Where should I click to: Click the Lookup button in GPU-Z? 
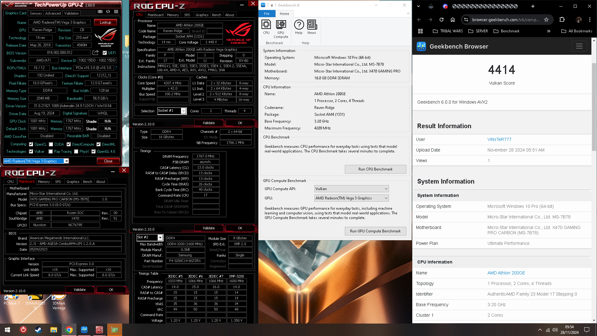tap(105, 22)
